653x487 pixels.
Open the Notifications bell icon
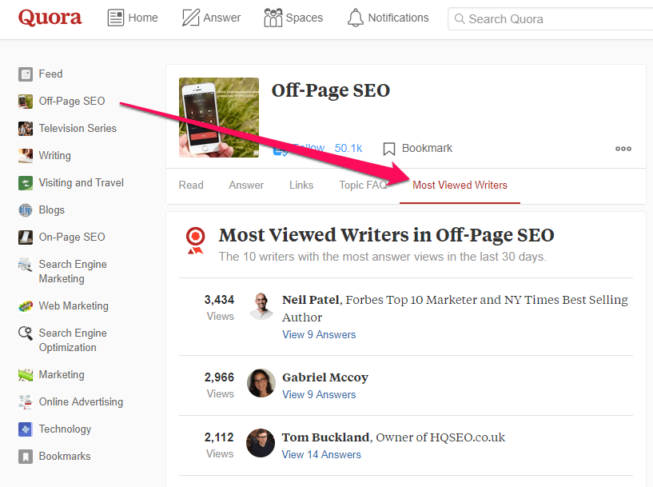coord(355,18)
